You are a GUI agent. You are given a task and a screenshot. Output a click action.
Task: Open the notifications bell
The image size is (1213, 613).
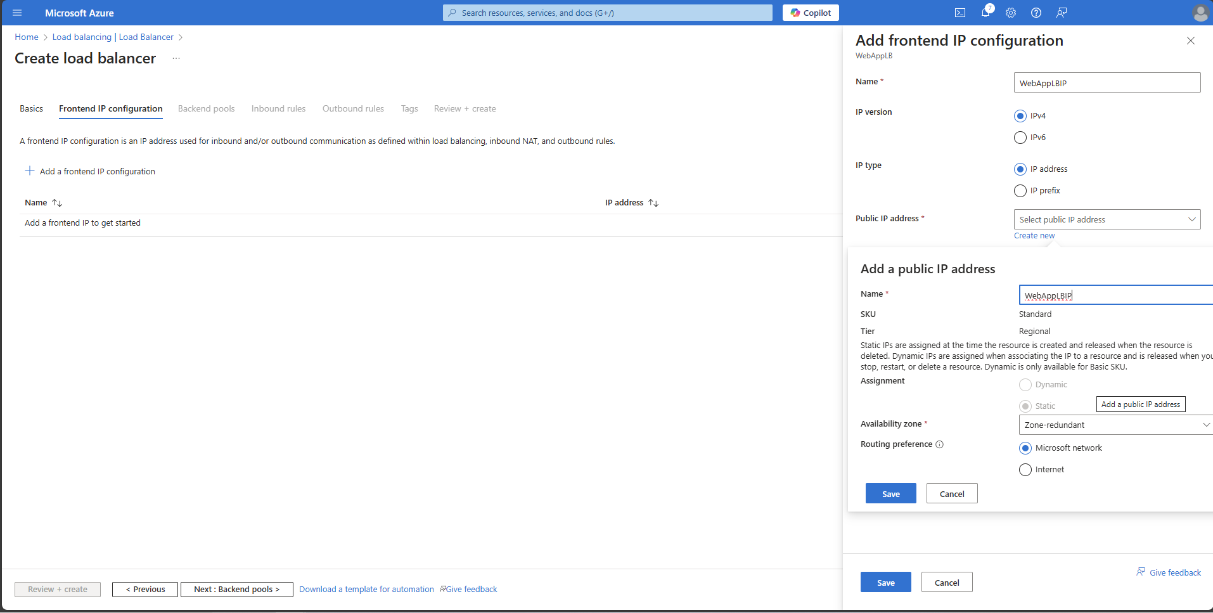pyautogui.click(x=986, y=12)
